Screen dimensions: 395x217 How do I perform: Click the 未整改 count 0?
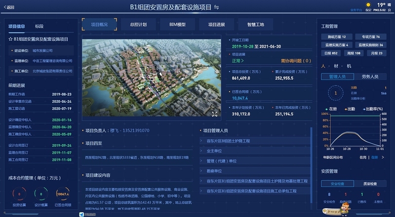tap(378, 194)
